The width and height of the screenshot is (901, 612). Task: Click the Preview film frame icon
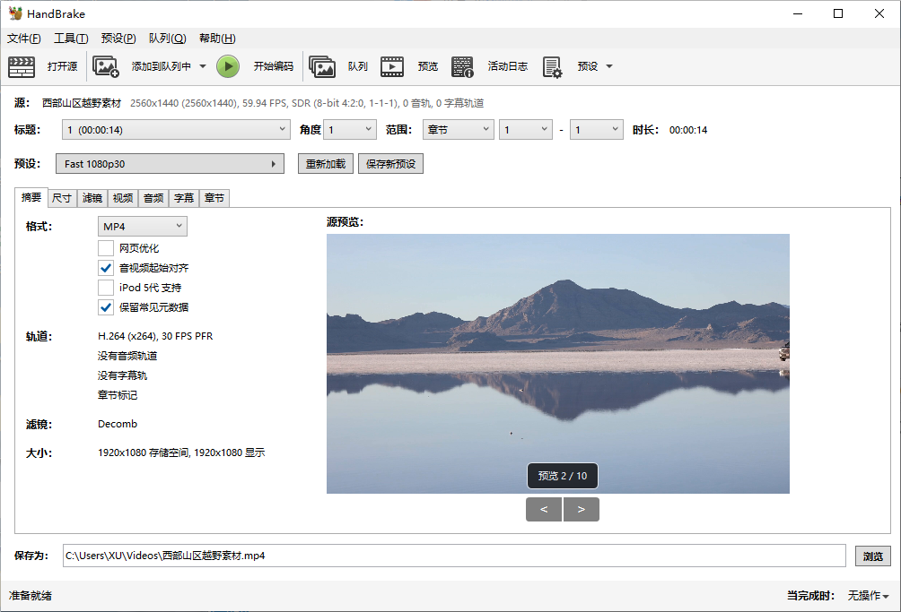click(392, 66)
